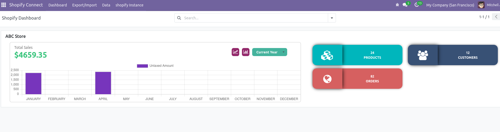Open the apps grid menu icon
The image size is (500, 132).
4,5
